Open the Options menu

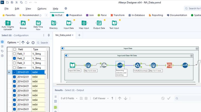coord(42,9)
